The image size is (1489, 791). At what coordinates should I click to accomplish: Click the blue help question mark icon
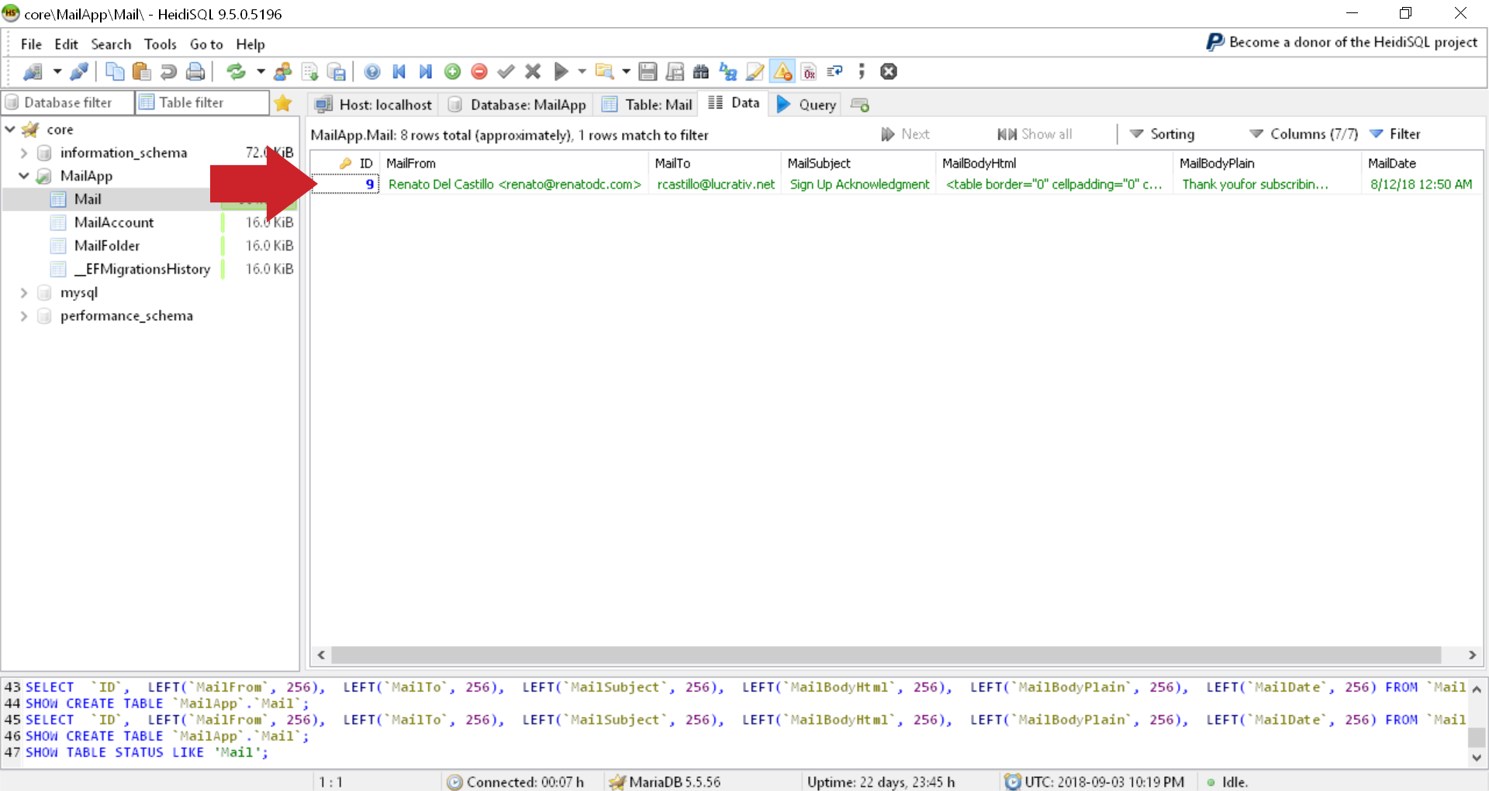[372, 72]
